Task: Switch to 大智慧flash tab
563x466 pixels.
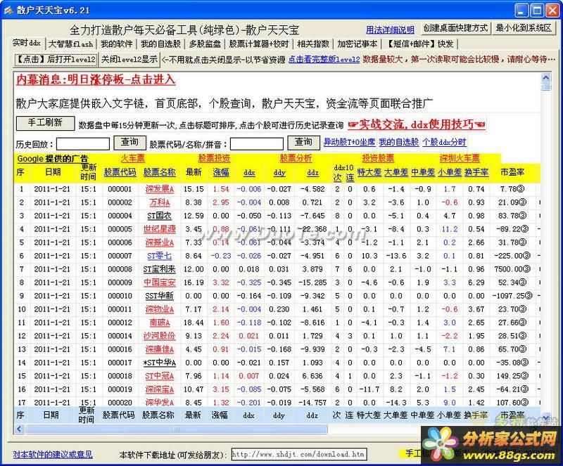Action: (x=71, y=44)
